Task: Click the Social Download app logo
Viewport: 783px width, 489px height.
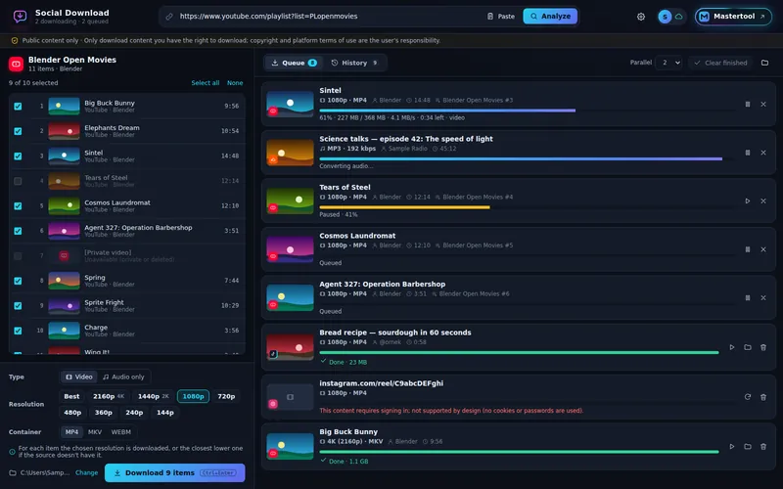Action: pos(20,17)
